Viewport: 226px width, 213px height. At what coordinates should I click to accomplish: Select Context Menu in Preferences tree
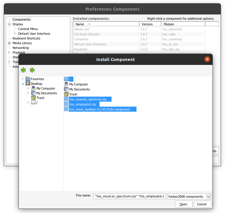coord(28,29)
